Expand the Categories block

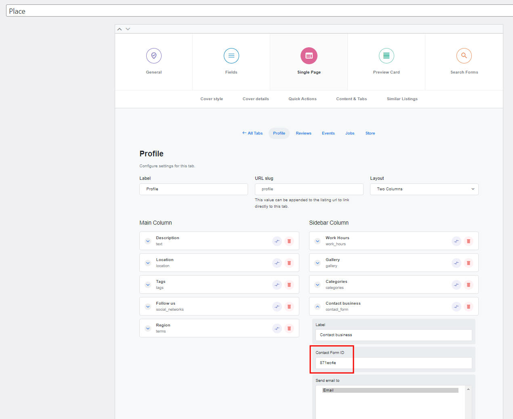coord(317,285)
